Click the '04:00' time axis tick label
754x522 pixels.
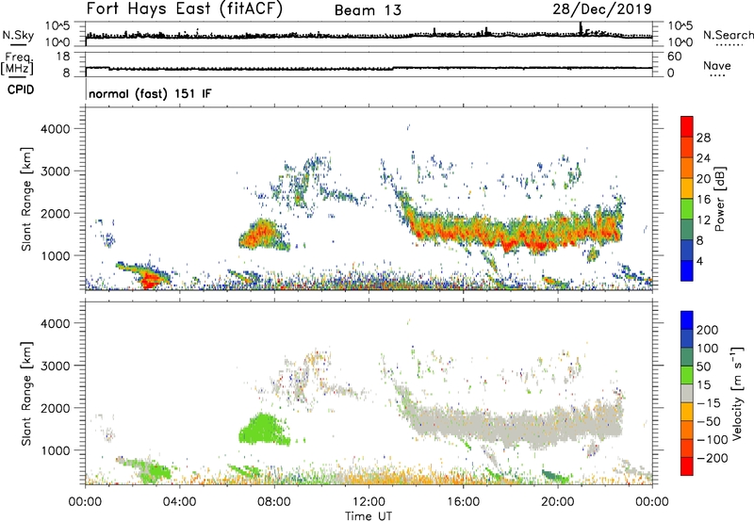pos(179,502)
